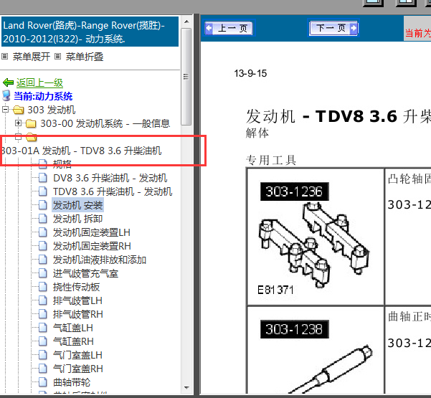The width and height of the screenshot is (431, 398).
Task: Open 气门室盖LH page
Action: pos(77,355)
